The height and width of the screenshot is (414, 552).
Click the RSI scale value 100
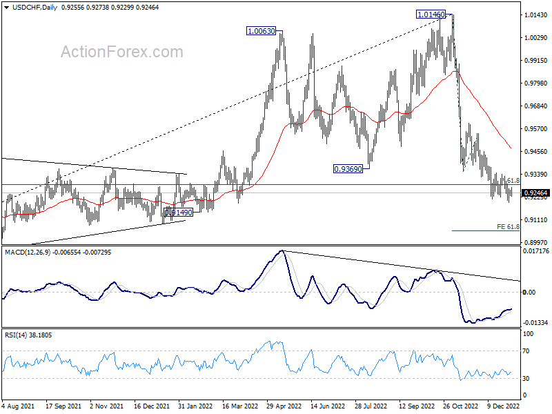[x=528, y=334]
